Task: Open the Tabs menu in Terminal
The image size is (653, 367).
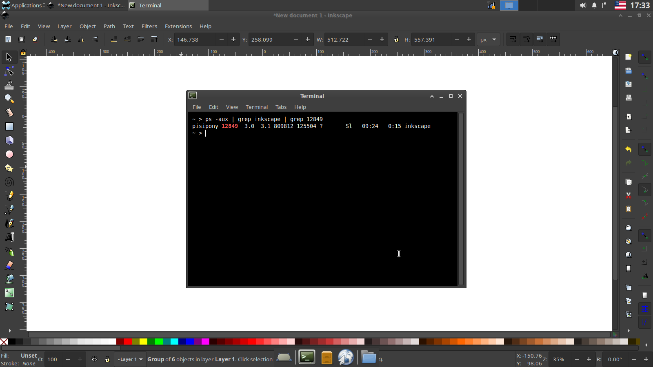Action: 281,107
